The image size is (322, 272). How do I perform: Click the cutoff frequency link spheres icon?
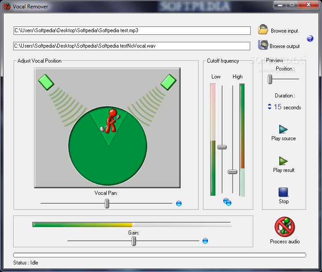tap(227, 202)
